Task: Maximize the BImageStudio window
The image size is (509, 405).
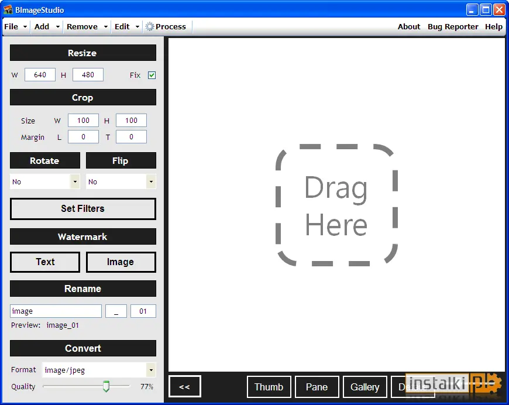Action: [x=486, y=10]
